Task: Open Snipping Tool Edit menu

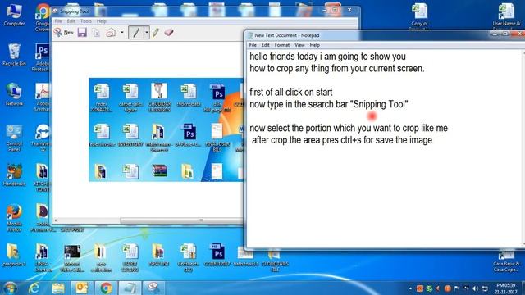Action: 71,21
